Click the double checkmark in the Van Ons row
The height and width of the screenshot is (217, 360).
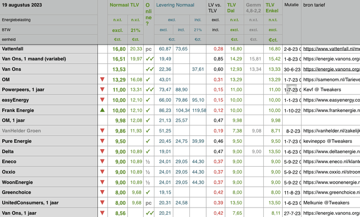click(x=149, y=69)
